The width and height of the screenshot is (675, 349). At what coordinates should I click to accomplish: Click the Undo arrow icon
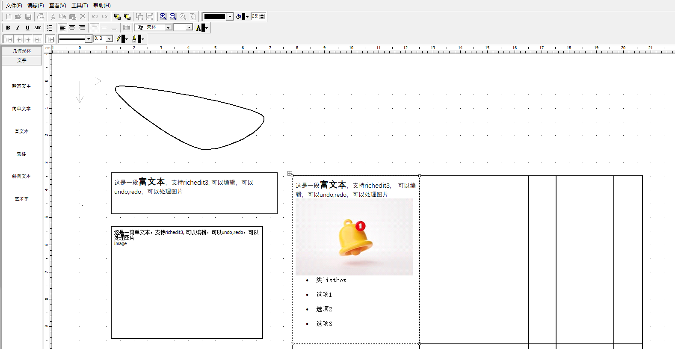[x=95, y=17]
